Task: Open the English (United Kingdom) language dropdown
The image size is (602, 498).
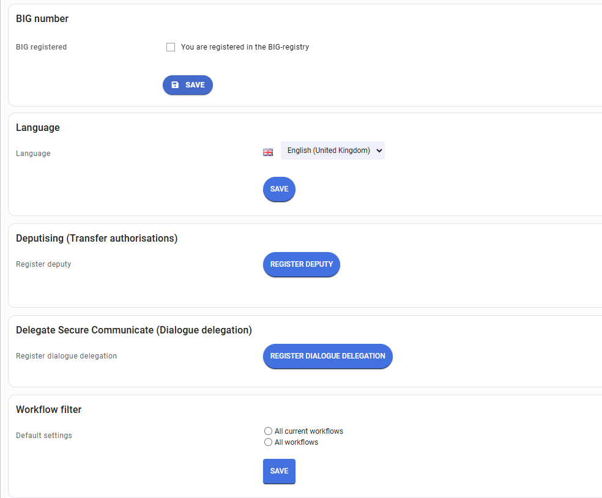Action: (332, 151)
